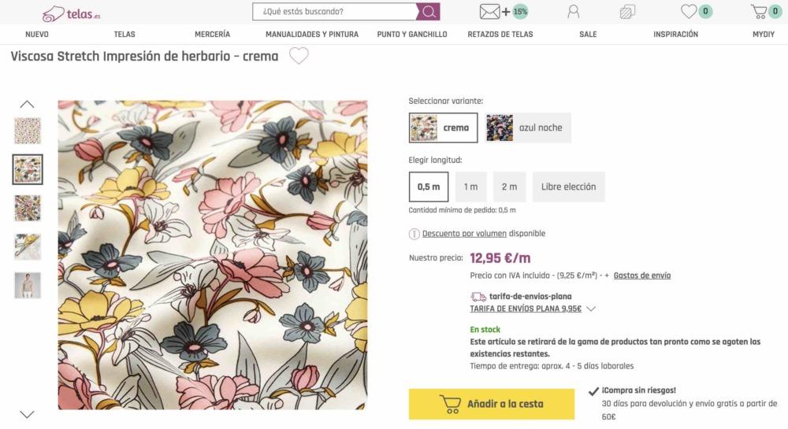Click the magnifier search button
The height and width of the screenshot is (429, 788).
pos(429,12)
